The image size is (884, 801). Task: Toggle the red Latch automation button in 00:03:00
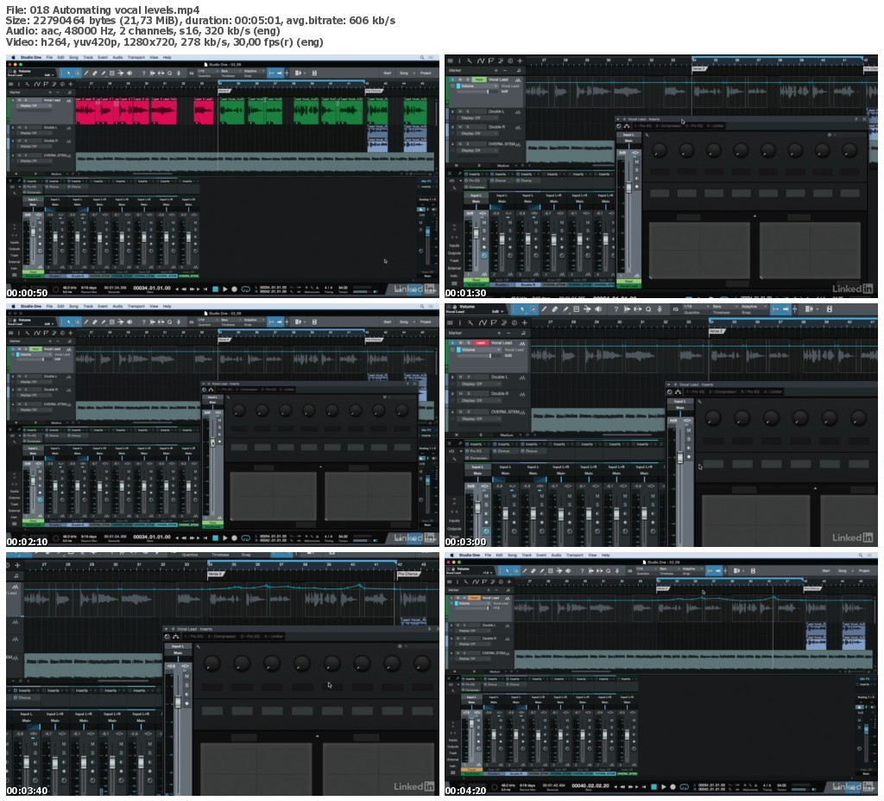pyautogui.click(x=481, y=343)
